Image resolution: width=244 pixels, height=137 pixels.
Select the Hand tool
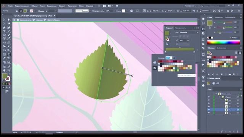4,70
